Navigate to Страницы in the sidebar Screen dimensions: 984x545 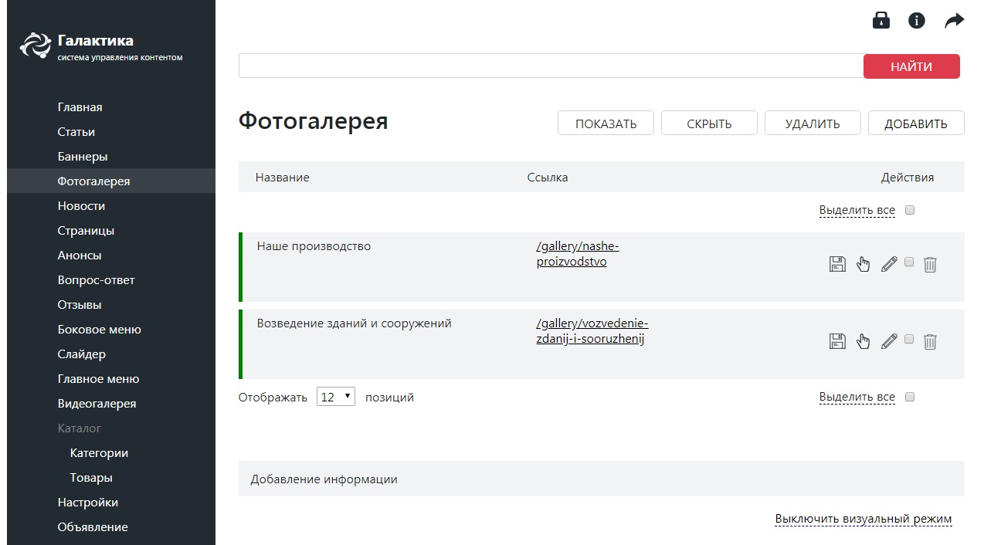coord(86,231)
